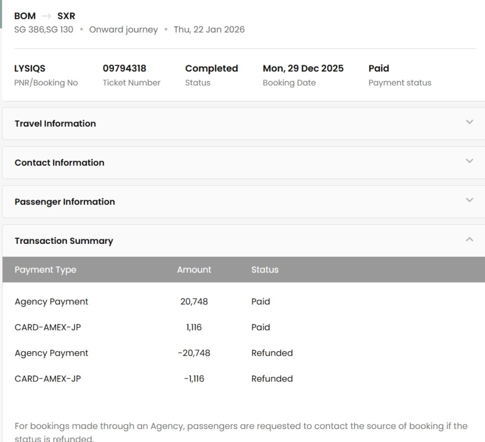Click the Transaction Summary heading
The height and width of the screenshot is (442, 485).
pyautogui.click(x=64, y=241)
